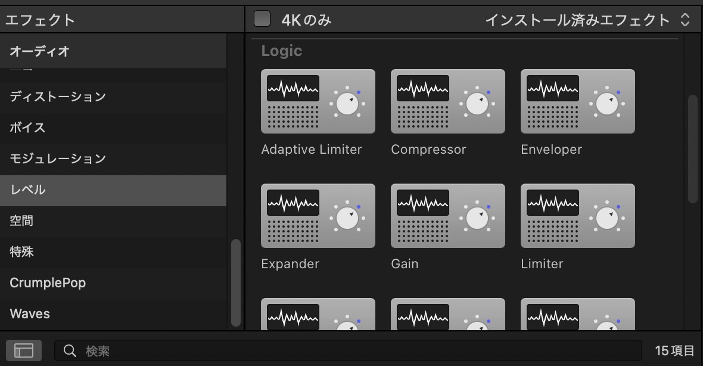703x366 pixels.
Task: Select the Compressor effect icon
Action: tap(448, 101)
